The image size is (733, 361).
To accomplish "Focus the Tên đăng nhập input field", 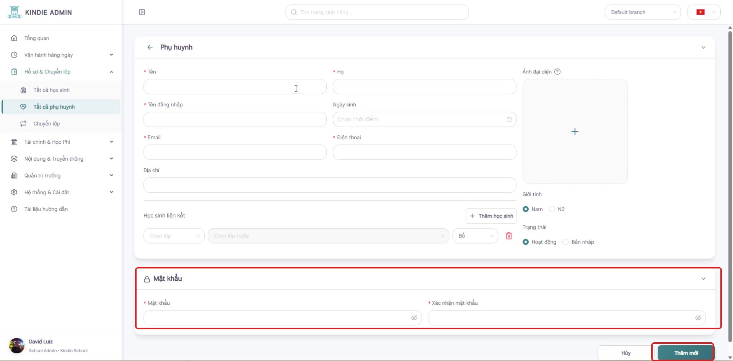I will 235,119.
